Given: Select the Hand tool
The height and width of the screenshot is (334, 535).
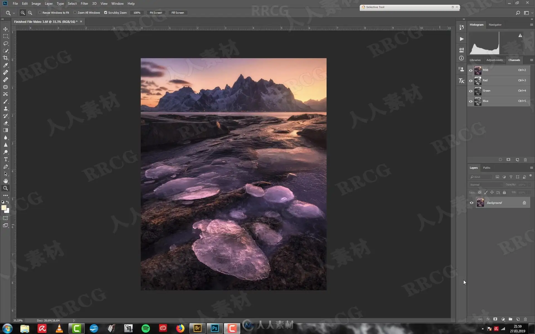Looking at the screenshot, I should tap(6, 181).
